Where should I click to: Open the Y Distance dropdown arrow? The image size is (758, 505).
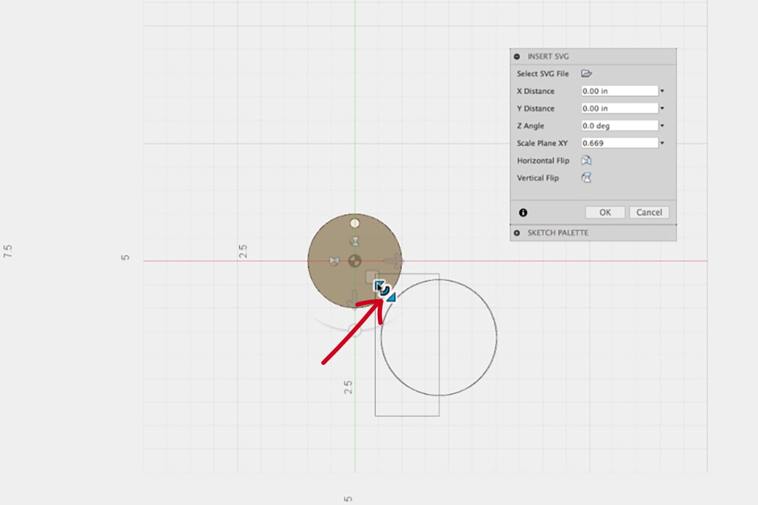pyautogui.click(x=662, y=109)
